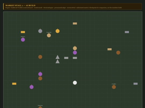Select the purple circle stacked above a brown circle

(x=40, y=74)
